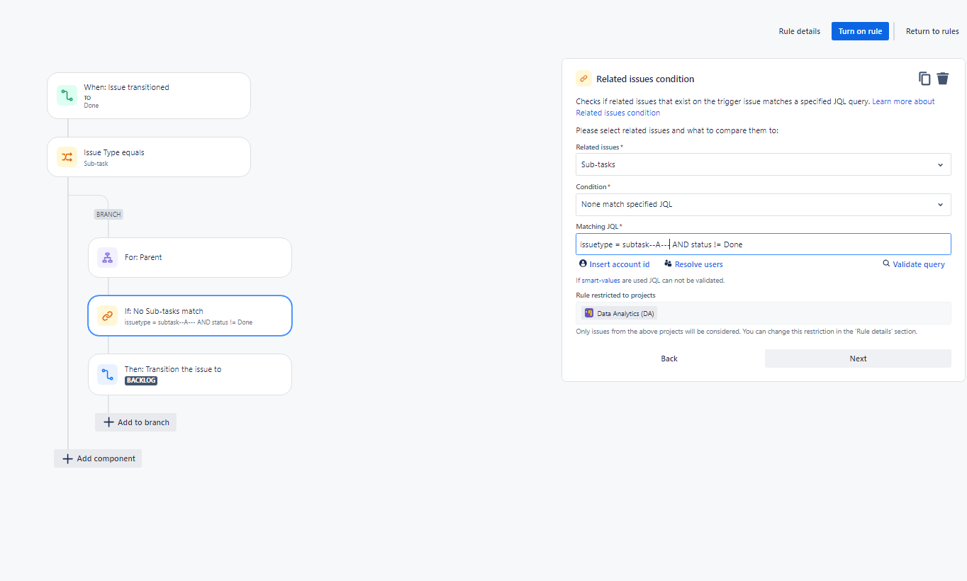Click the Back button

click(x=669, y=358)
